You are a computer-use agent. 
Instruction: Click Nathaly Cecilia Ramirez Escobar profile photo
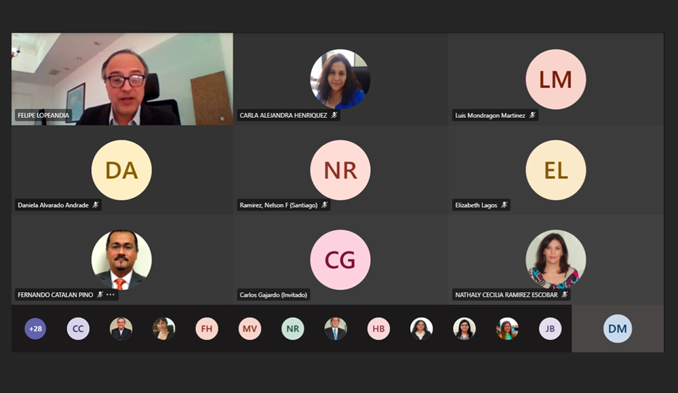click(556, 260)
